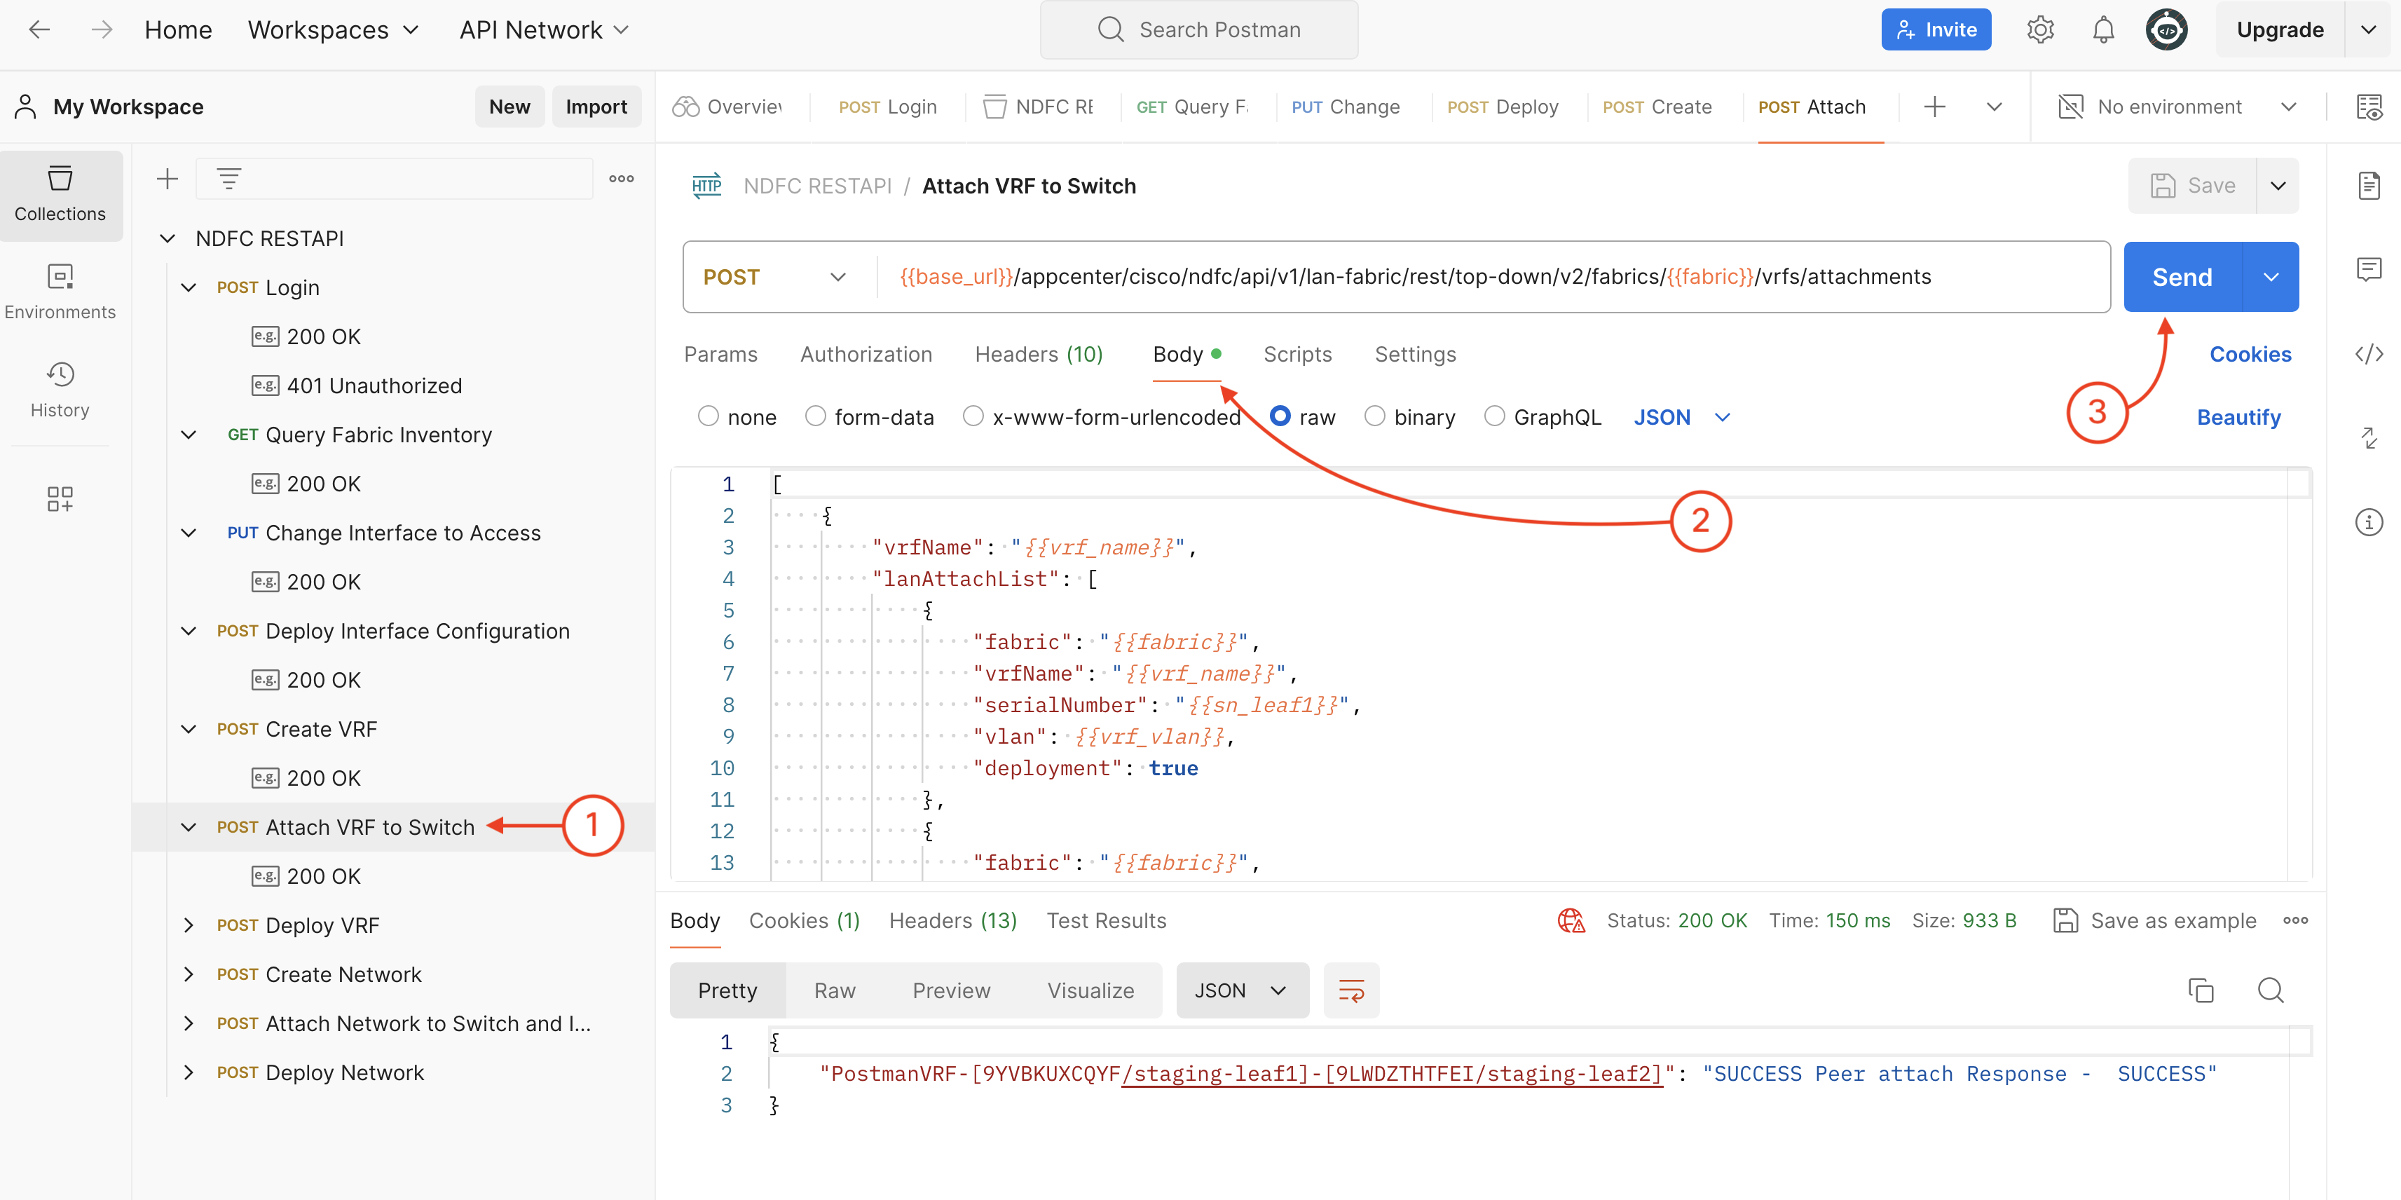Click the Invite button
The image size is (2401, 1200).
[1935, 30]
